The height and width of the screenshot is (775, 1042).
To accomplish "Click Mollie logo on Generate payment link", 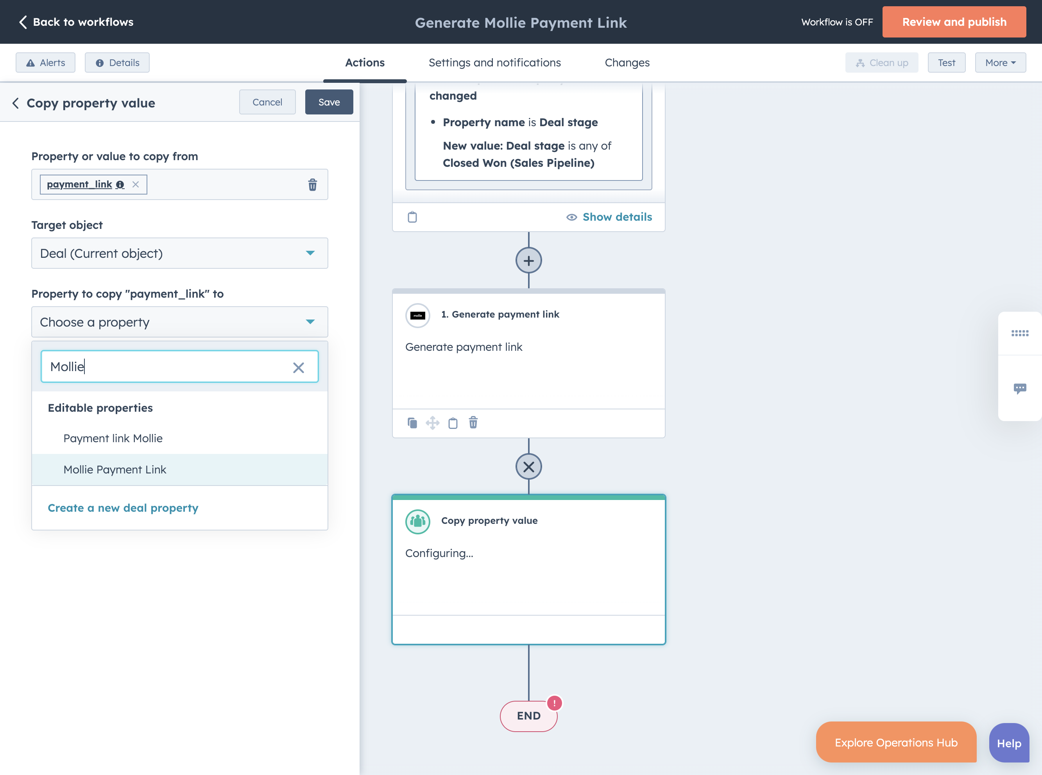I will click(418, 315).
